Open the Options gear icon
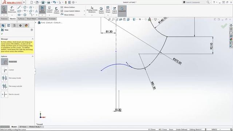233x131 pixels. [73, 2]
